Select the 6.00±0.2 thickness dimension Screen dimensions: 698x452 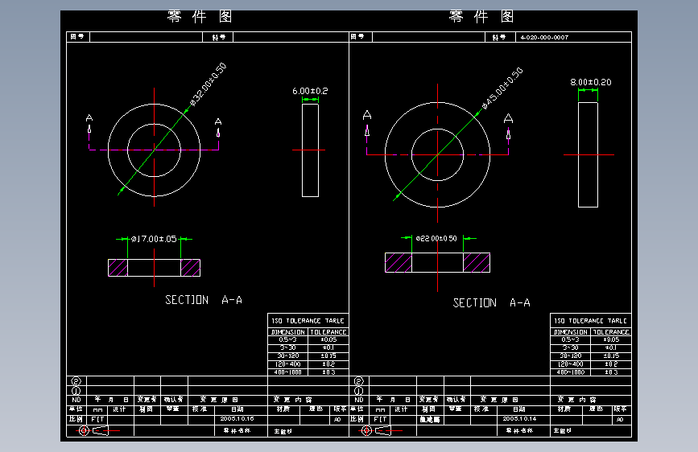(x=310, y=91)
